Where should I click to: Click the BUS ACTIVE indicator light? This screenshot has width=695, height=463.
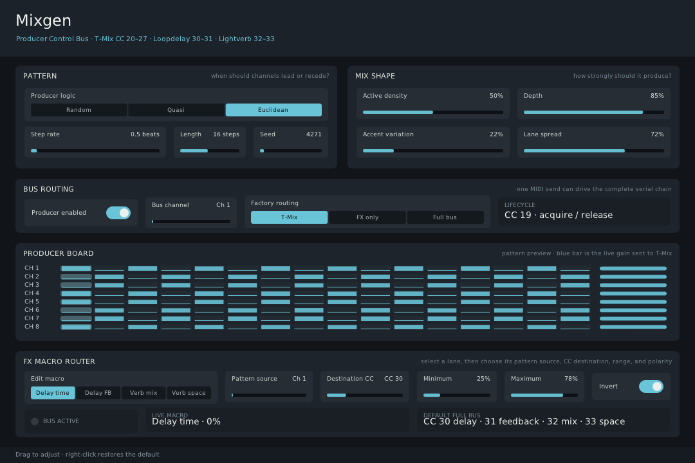(35, 421)
